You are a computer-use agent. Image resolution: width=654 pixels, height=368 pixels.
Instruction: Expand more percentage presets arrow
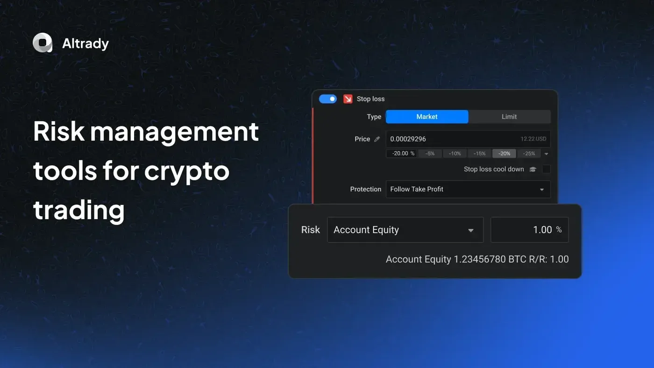pyautogui.click(x=546, y=154)
